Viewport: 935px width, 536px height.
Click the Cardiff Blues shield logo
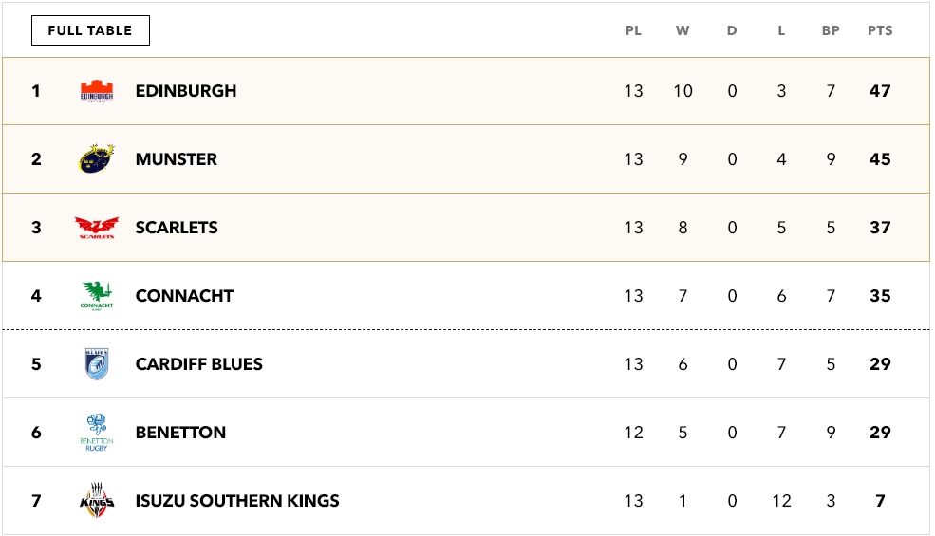point(97,364)
